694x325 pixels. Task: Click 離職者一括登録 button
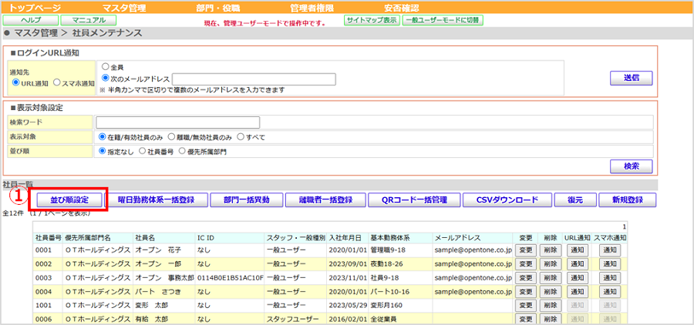click(325, 200)
